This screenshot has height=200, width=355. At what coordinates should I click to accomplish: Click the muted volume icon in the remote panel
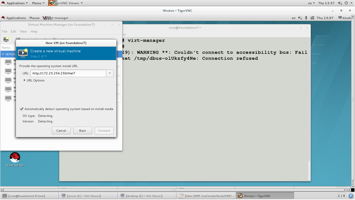pos(300,18)
